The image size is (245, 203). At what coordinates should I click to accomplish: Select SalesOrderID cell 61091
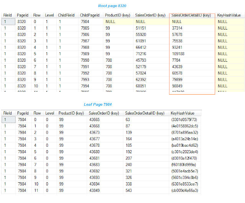pos(151,41)
